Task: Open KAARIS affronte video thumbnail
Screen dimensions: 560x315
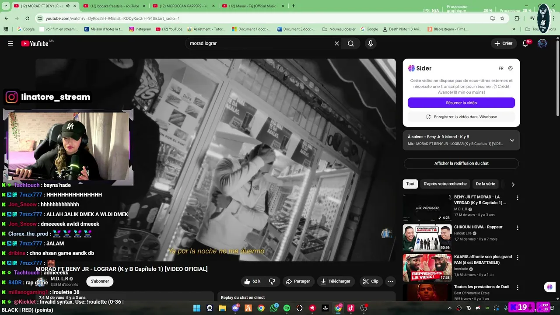Action: [427, 268]
